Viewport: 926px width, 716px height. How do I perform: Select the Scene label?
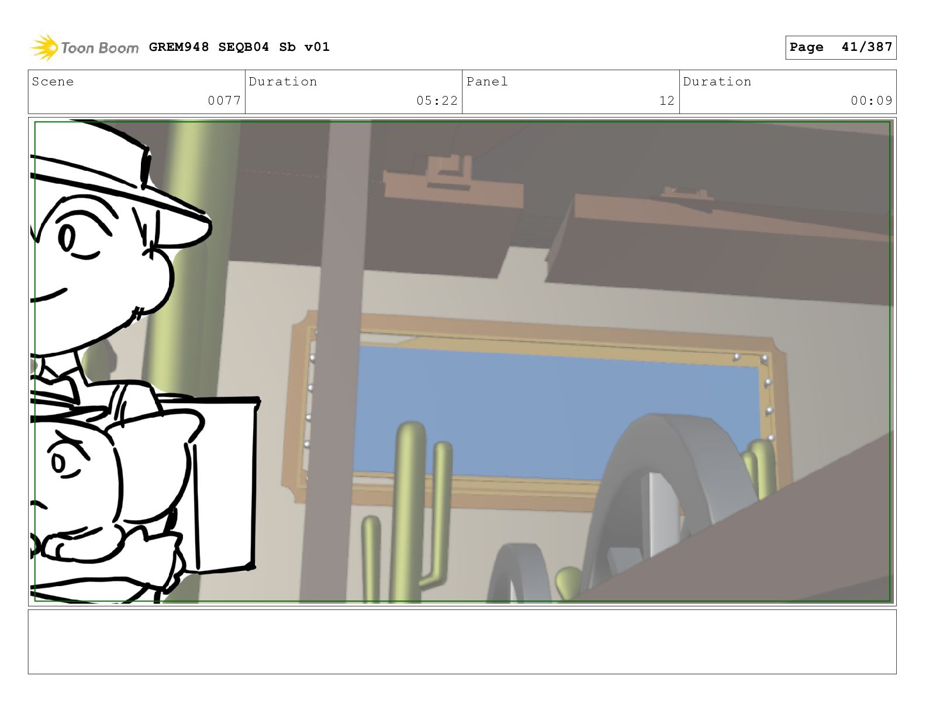tap(53, 81)
